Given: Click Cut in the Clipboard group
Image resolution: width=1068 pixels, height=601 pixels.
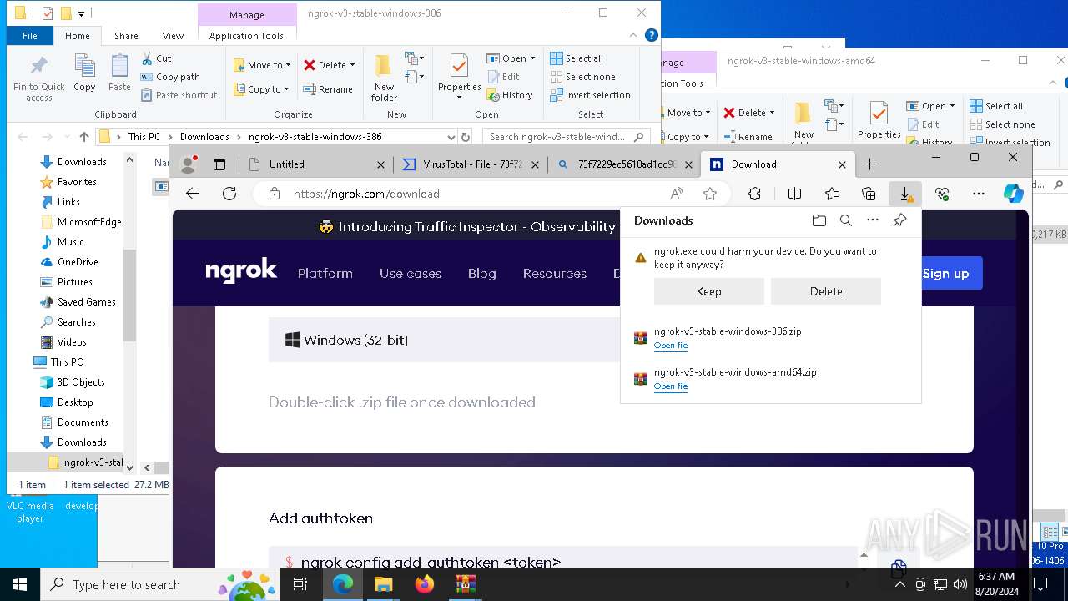Looking at the screenshot, I should 156,58.
